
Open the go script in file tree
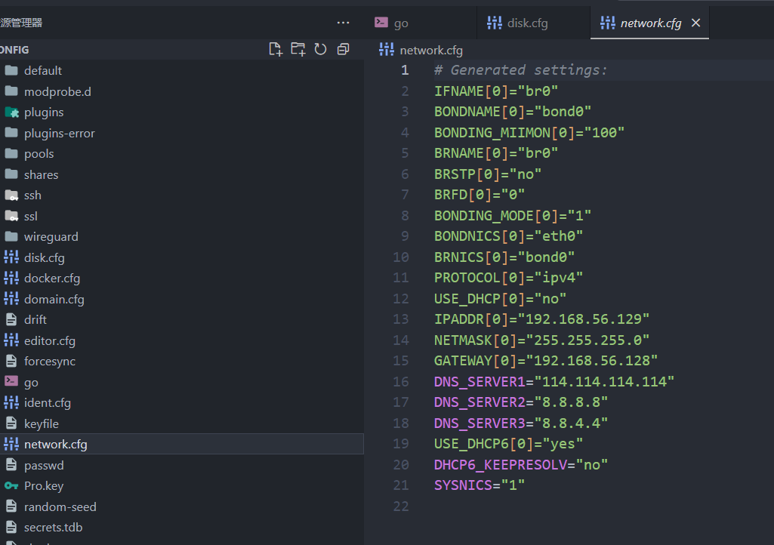(x=182, y=382)
